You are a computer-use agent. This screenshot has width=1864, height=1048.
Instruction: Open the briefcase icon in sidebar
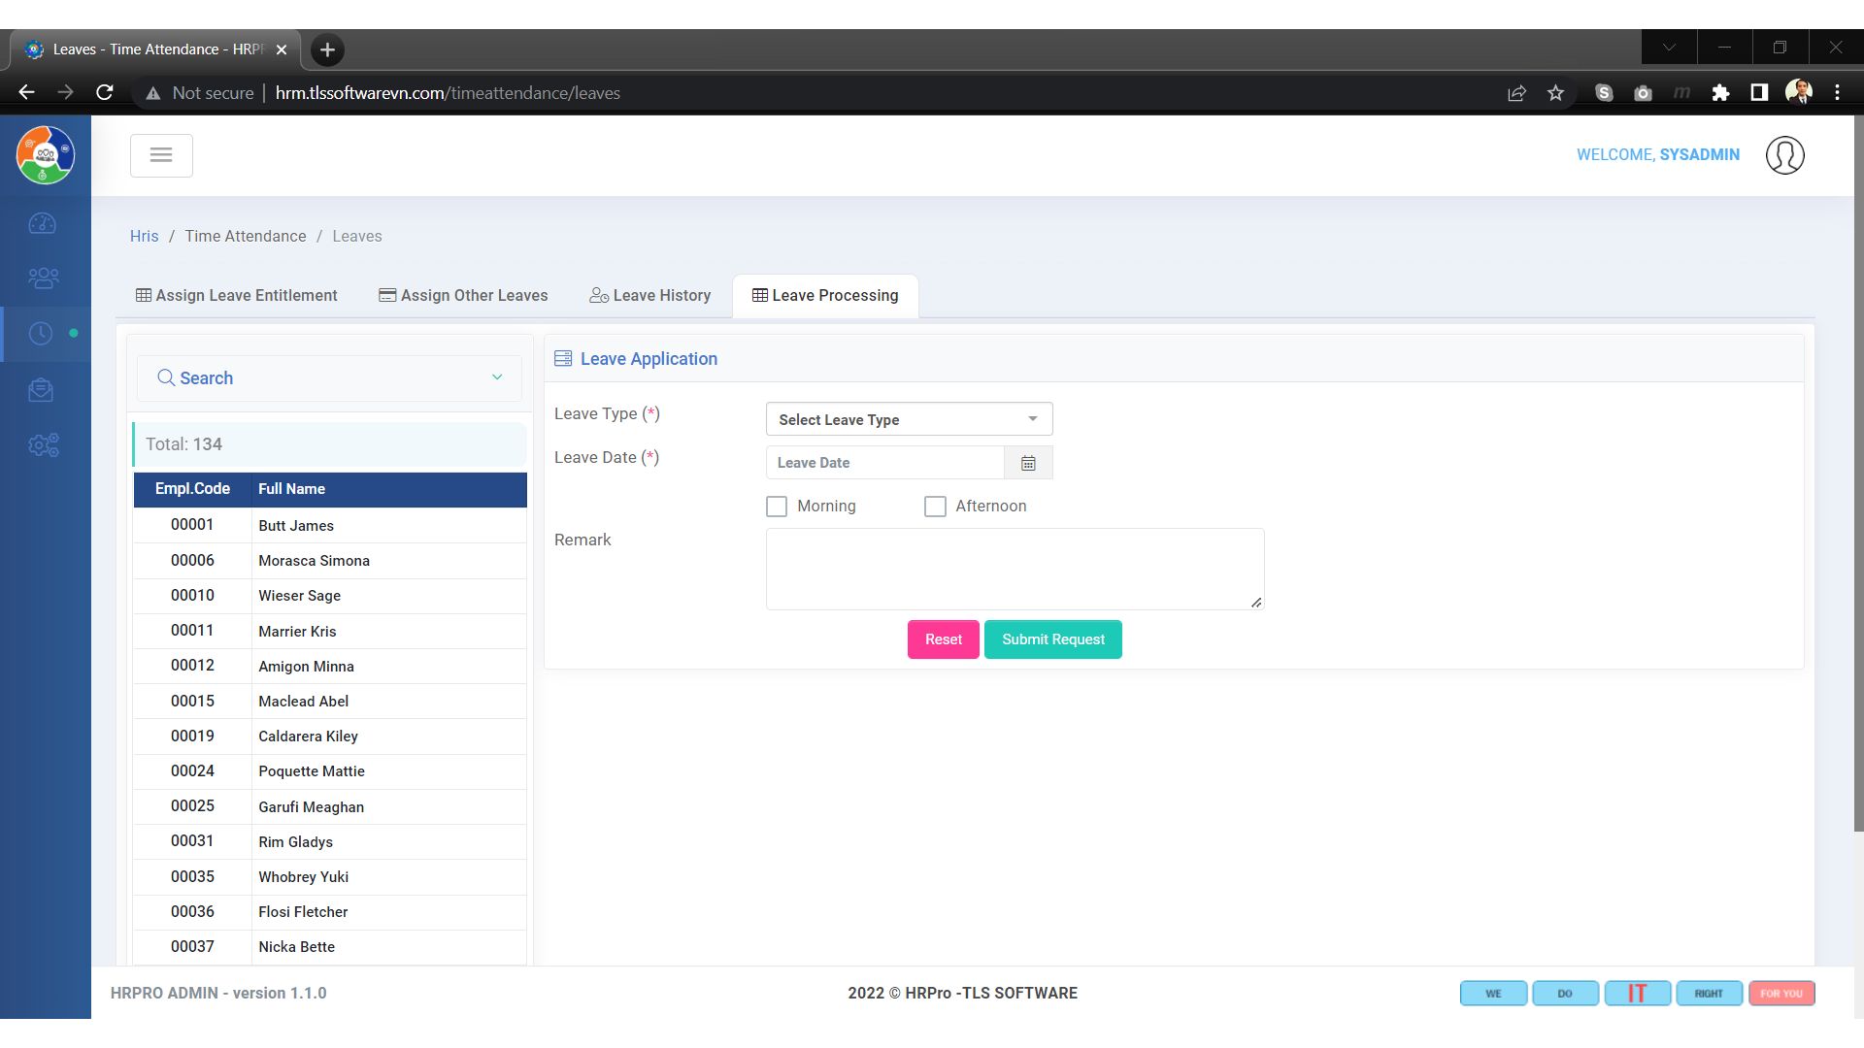pyautogui.click(x=41, y=390)
